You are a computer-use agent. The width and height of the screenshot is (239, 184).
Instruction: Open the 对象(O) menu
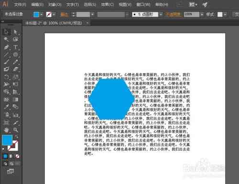tap(55, 5)
